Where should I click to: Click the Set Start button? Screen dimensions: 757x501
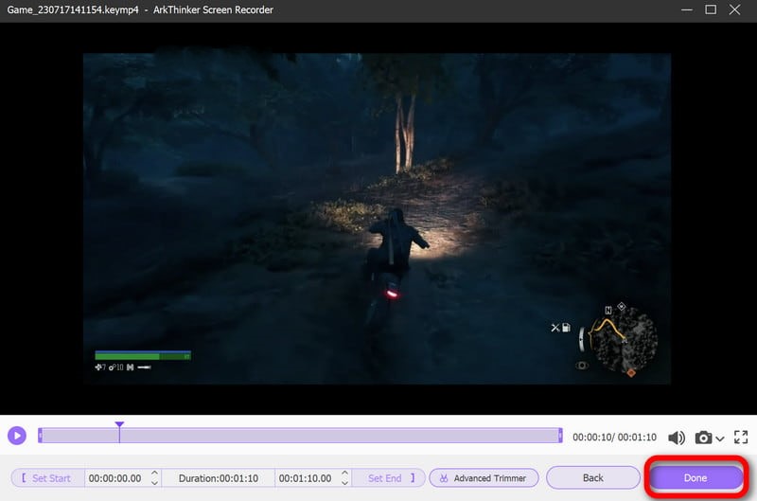click(x=47, y=478)
